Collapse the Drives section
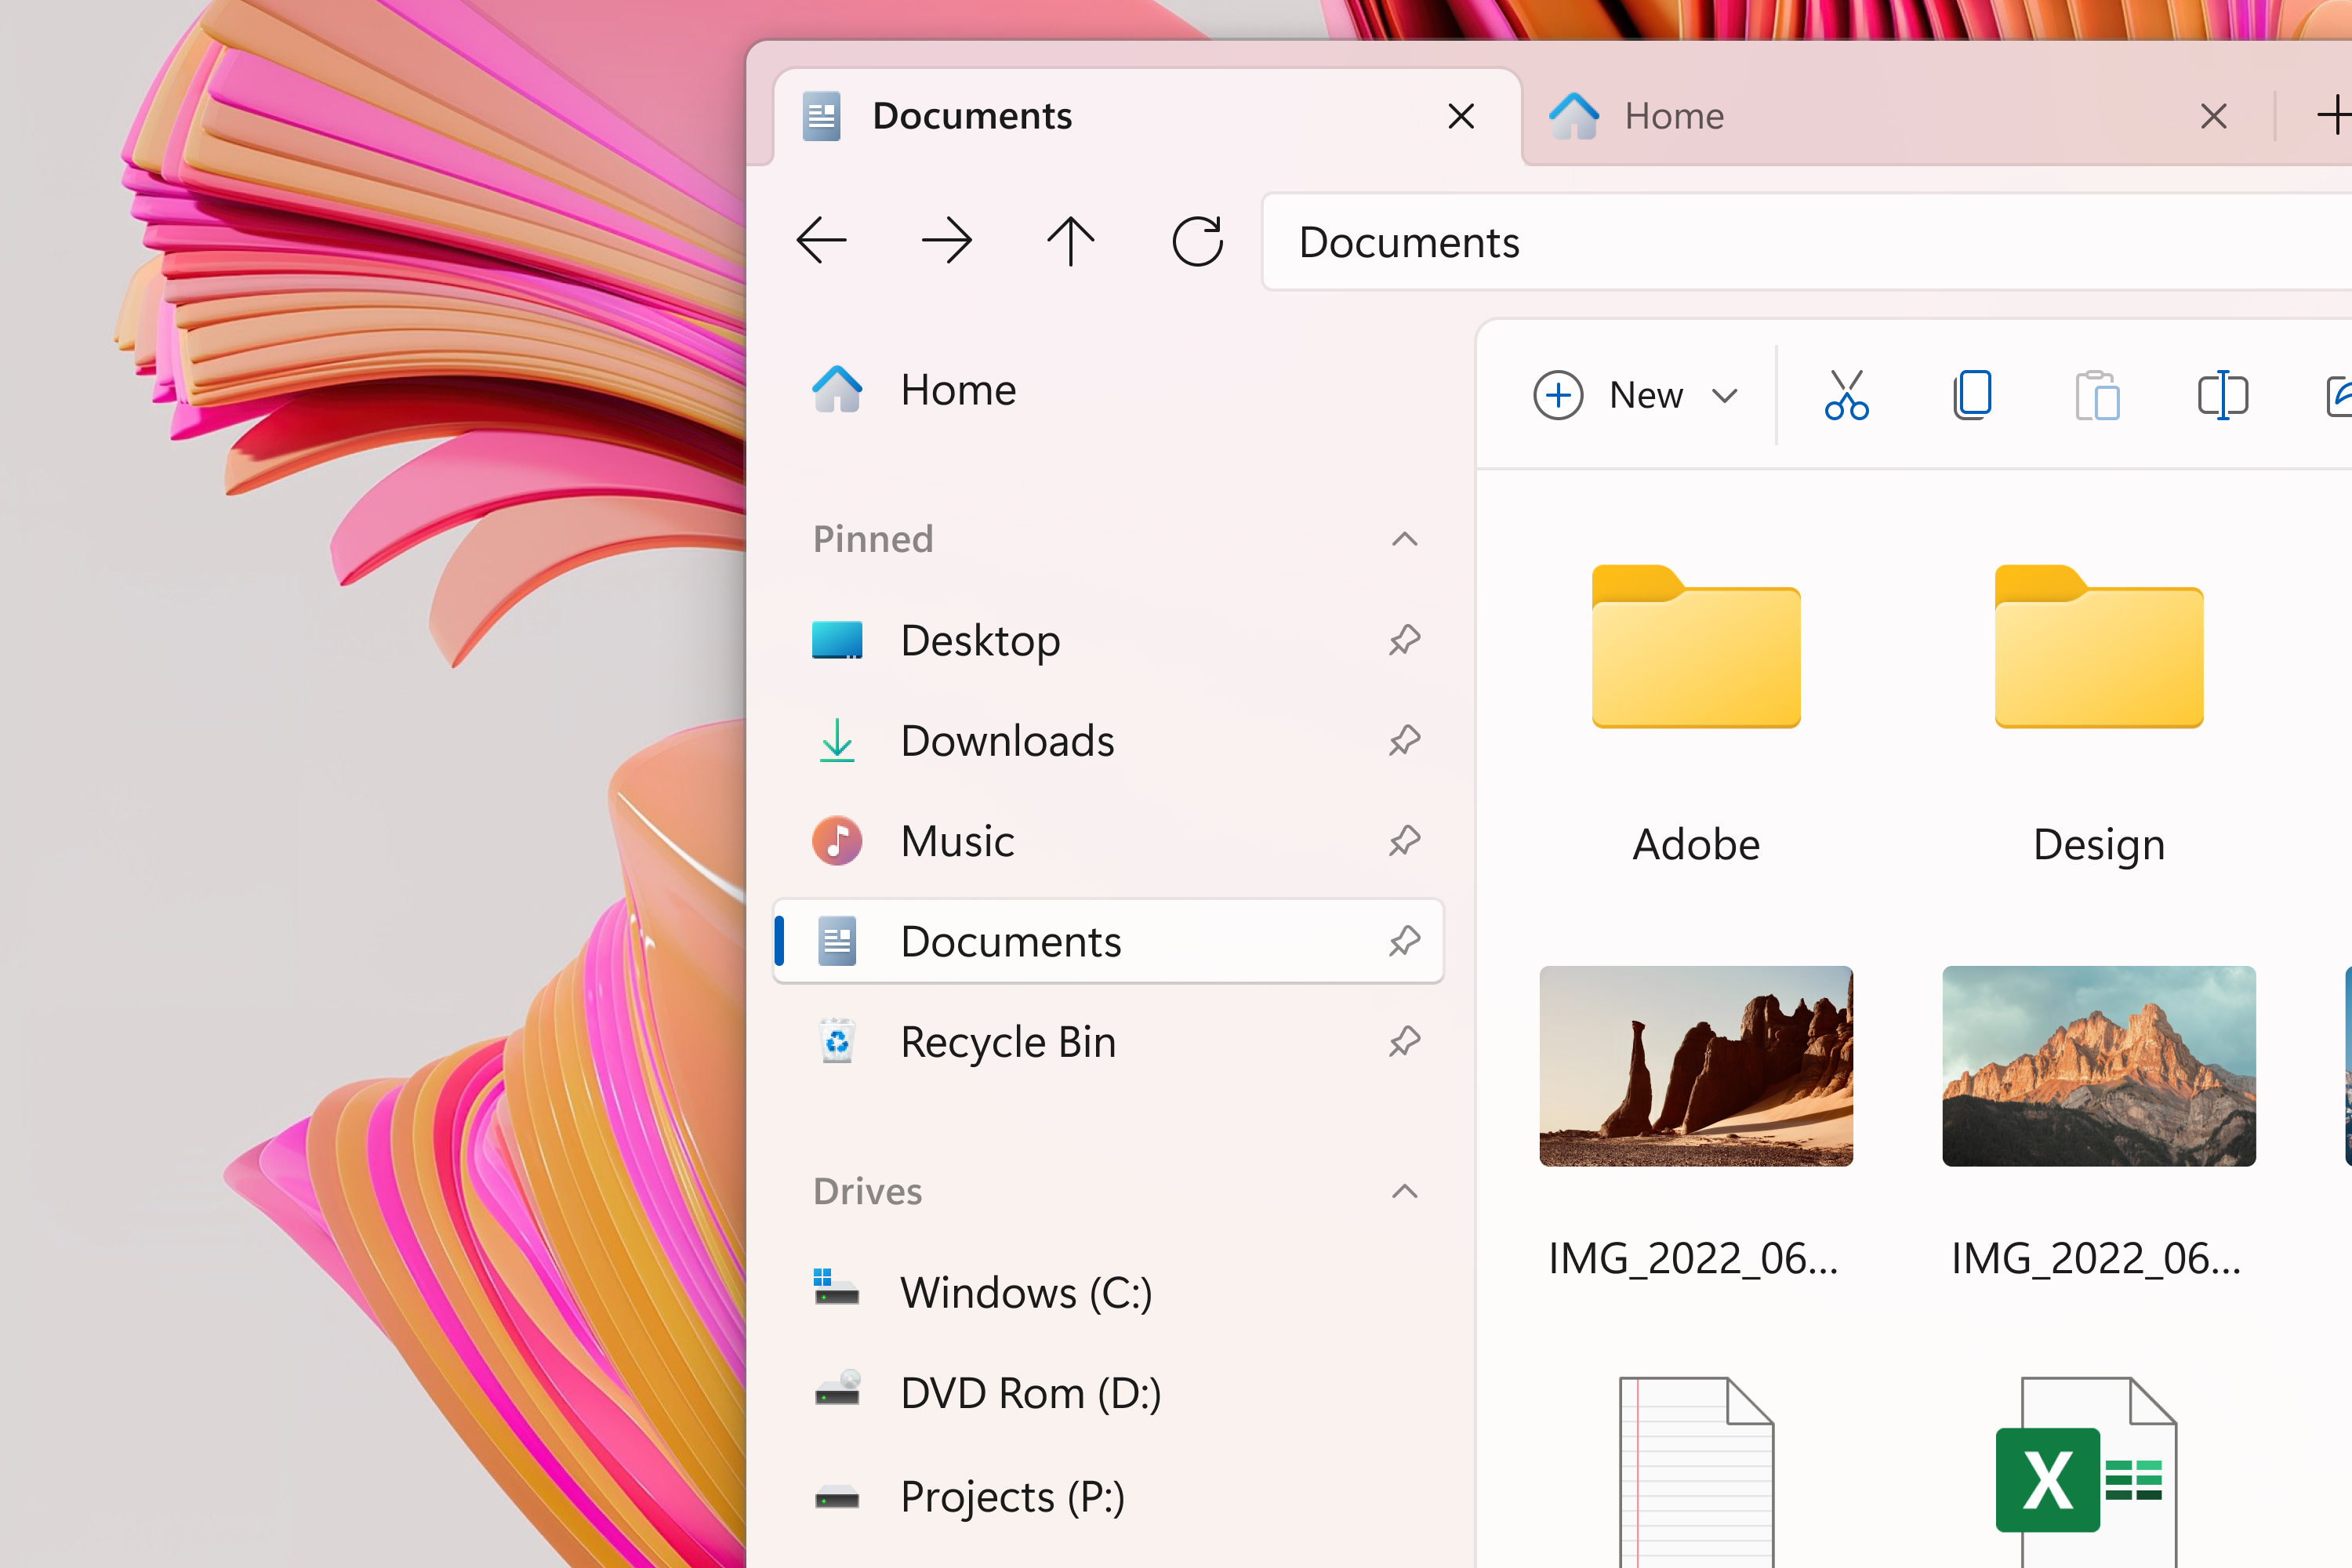Viewport: 2352px width, 1568px height. pyautogui.click(x=1404, y=1191)
